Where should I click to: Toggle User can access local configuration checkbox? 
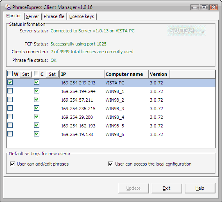tap(111, 164)
